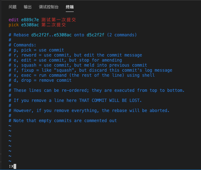The image size is (201, 170).
Task: Click the 终端 tab
Action: [70, 7]
